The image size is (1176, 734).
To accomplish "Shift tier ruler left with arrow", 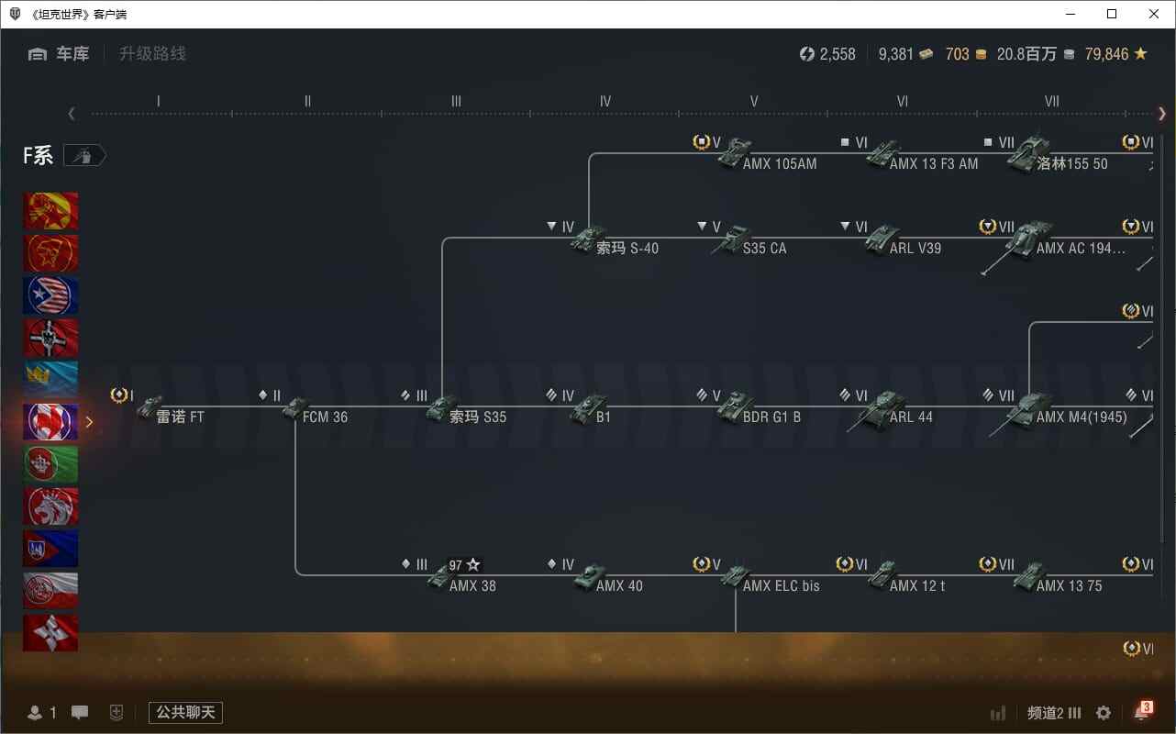I will (72, 114).
